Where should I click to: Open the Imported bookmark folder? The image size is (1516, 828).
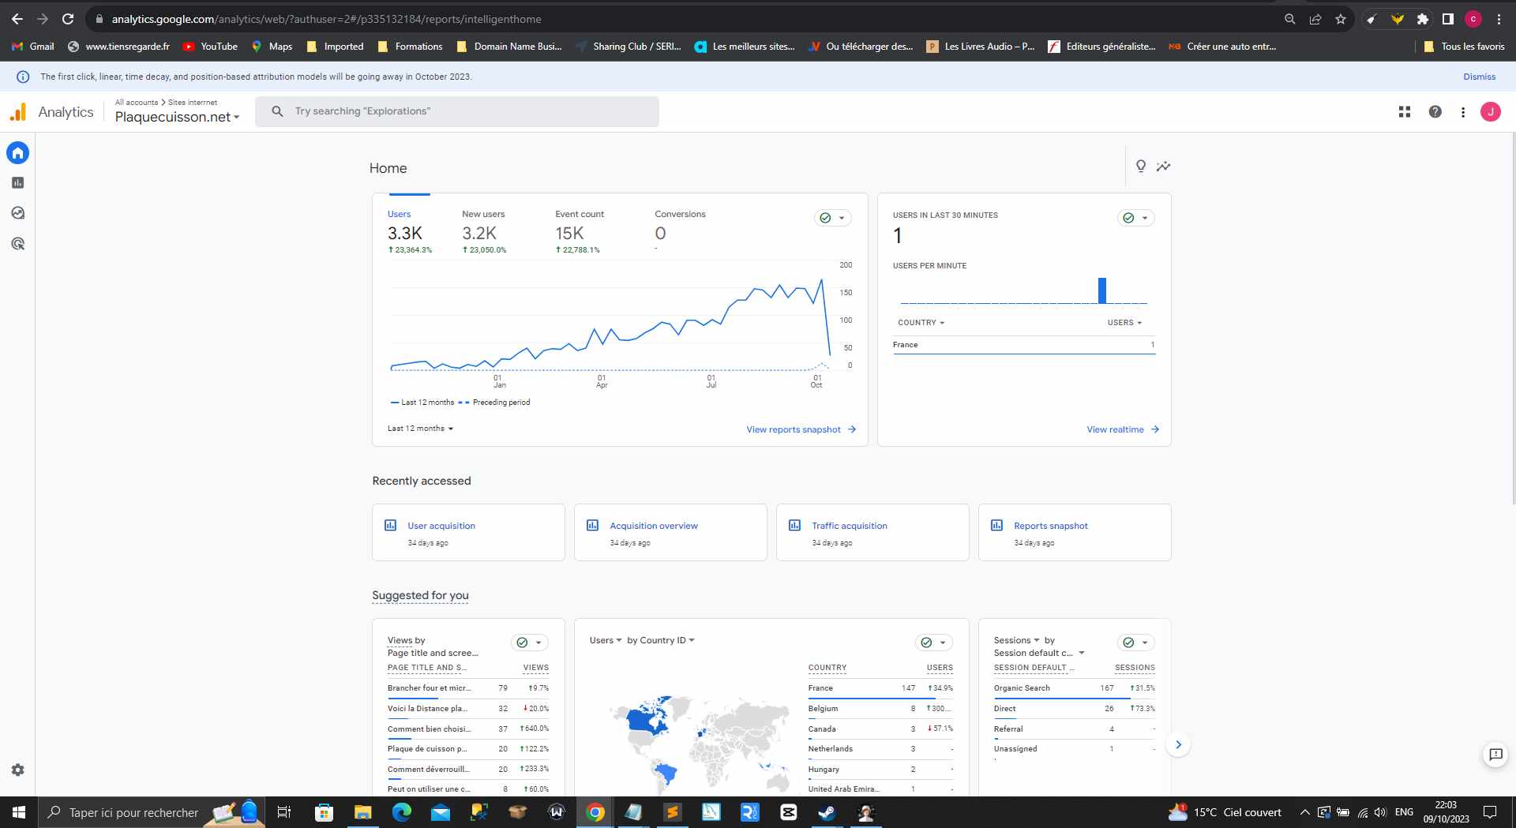(x=335, y=47)
